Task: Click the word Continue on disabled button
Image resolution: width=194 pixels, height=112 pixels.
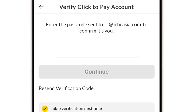Action: 97,72
